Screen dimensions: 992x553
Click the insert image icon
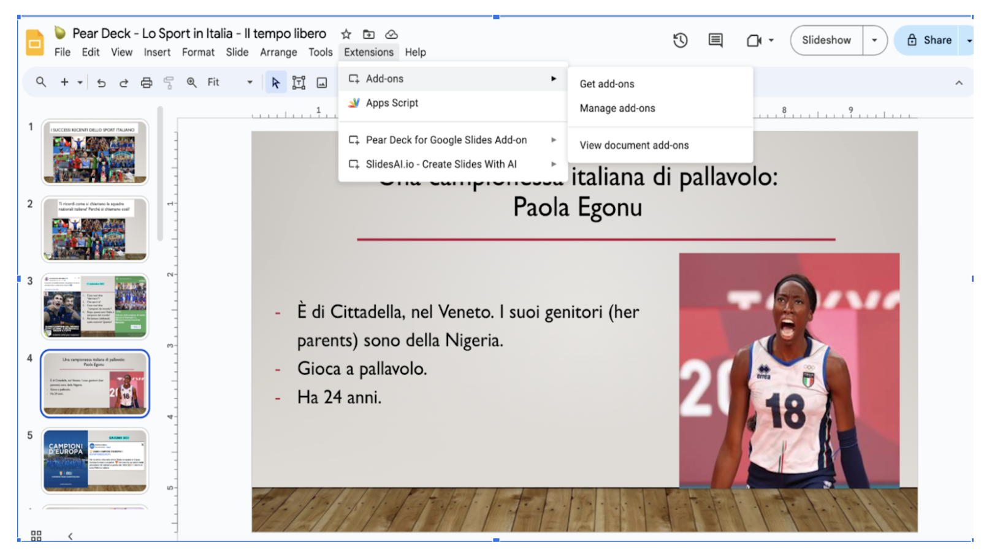pos(322,83)
